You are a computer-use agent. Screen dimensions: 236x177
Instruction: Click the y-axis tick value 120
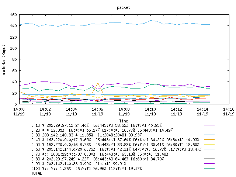pyautogui.click(x=13, y=37)
